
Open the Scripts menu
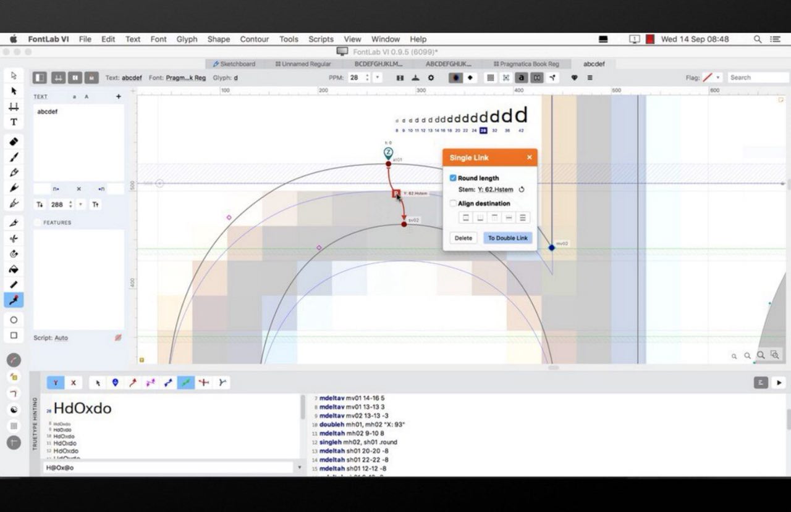click(321, 39)
